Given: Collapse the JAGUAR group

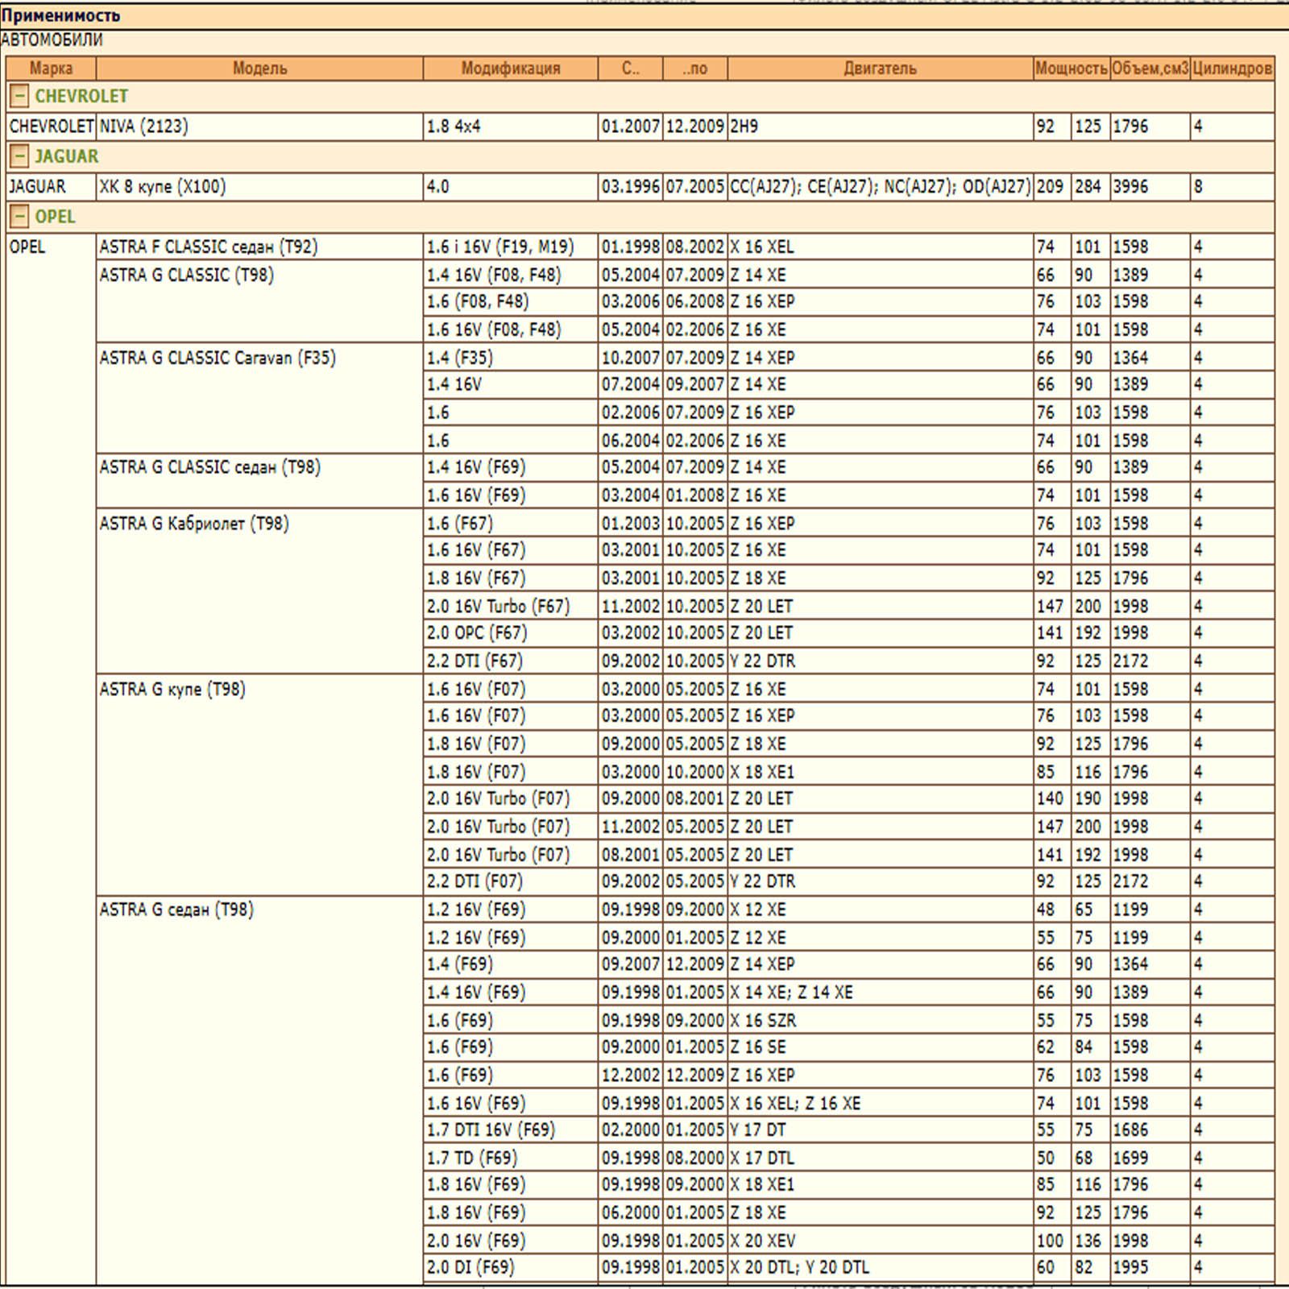Looking at the screenshot, I should pyautogui.click(x=19, y=156).
